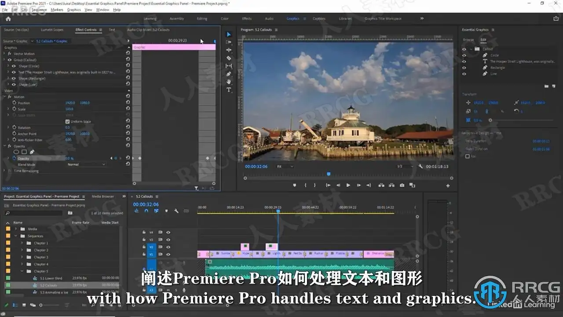Switch to the Browse tab in Essential Graphics
The image size is (563, 317).
[x=468, y=40]
